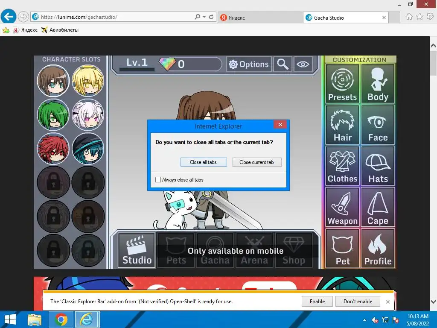Image resolution: width=437 pixels, height=328 pixels.
Task: Click the add-to-favorites-bar star icon
Action: coord(6,30)
